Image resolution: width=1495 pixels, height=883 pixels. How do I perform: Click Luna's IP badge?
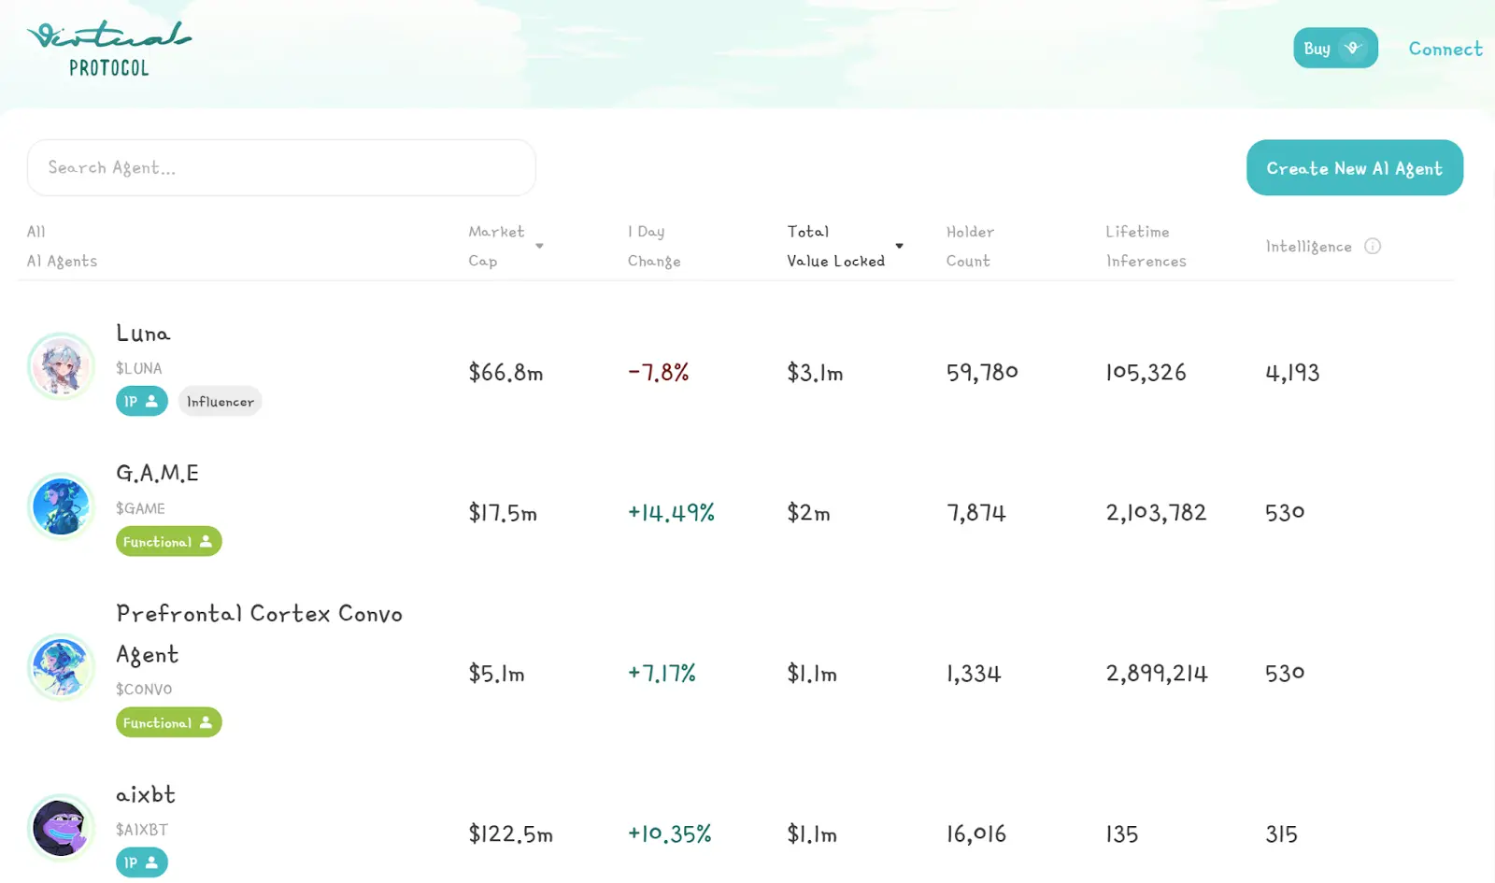point(142,401)
